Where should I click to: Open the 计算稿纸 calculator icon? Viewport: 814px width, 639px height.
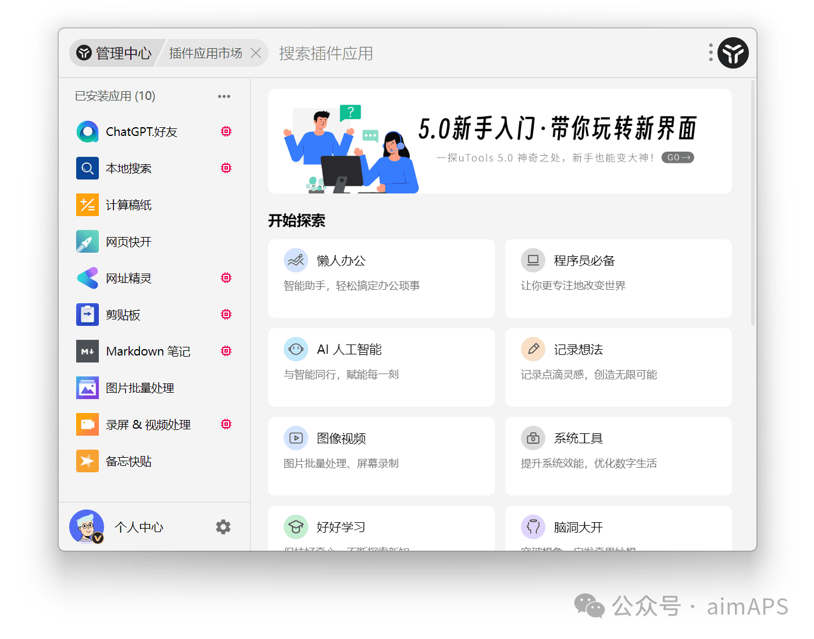[x=87, y=205]
